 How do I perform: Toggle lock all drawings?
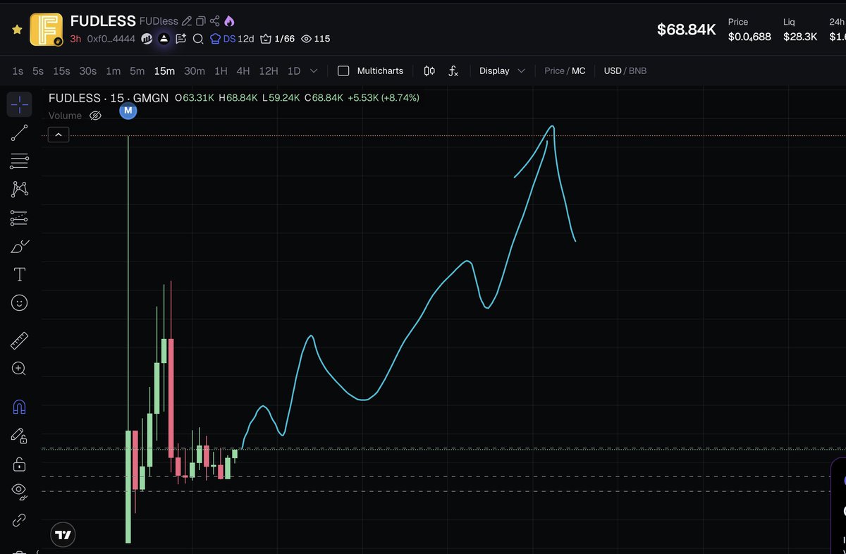point(19,464)
